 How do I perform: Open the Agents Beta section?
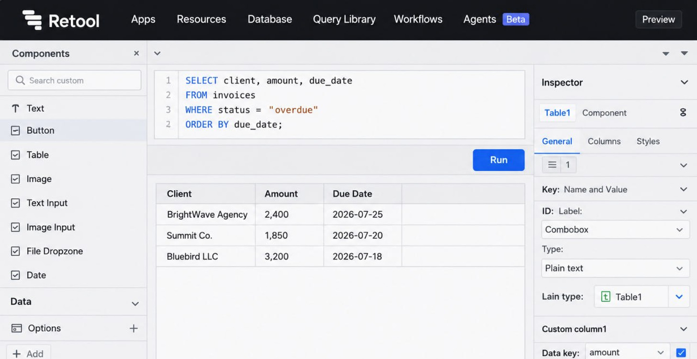(496, 20)
